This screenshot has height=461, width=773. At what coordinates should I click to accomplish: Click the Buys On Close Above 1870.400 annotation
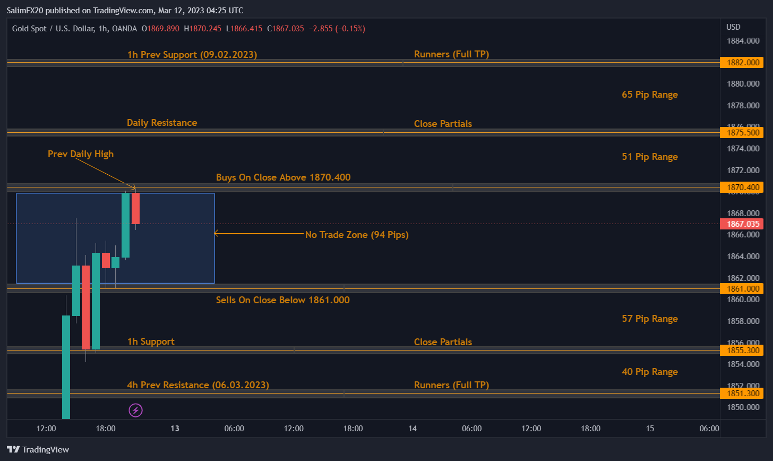[283, 177]
